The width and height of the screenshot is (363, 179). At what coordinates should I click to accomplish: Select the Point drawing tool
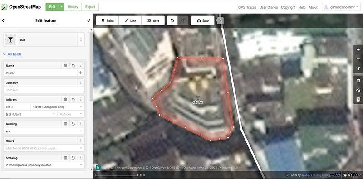(108, 20)
